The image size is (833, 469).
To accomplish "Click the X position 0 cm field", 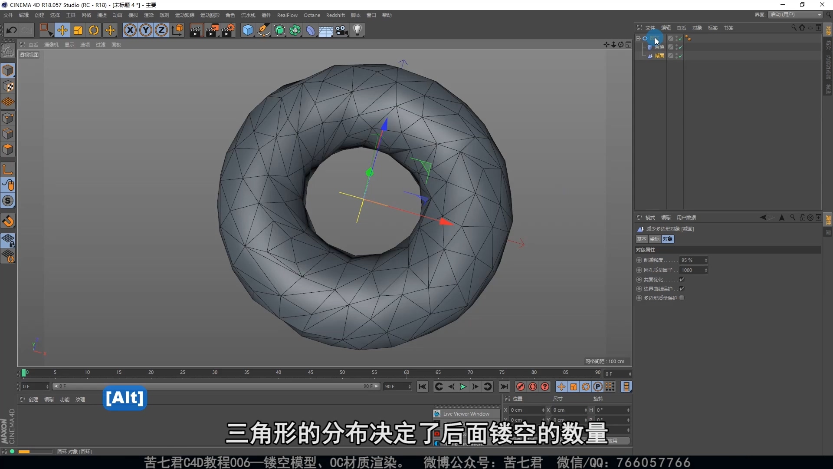I will coord(527,410).
